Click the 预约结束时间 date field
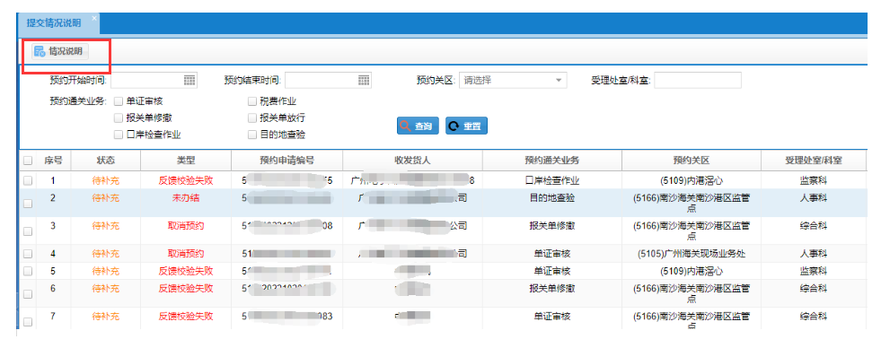Image resolution: width=890 pixels, height=348 pixels. [328, 81]
